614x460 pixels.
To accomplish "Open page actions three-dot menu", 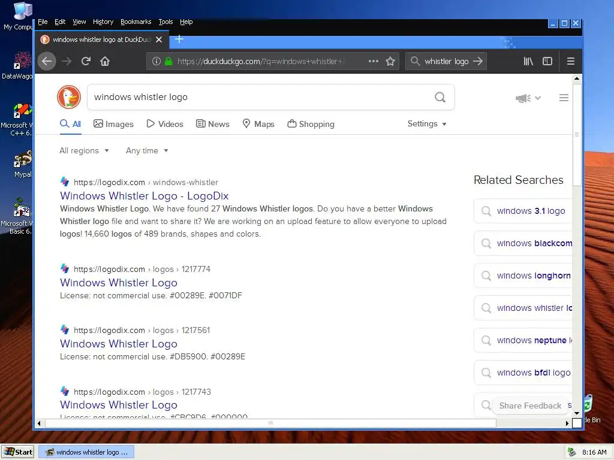I will point(373,61).
